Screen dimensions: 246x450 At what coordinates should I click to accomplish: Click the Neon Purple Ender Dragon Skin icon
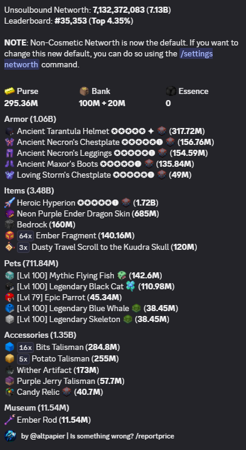coord(10,214)
